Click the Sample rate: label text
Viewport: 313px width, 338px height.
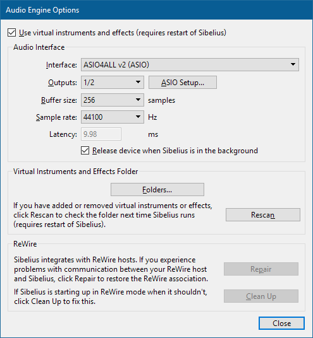56,117
